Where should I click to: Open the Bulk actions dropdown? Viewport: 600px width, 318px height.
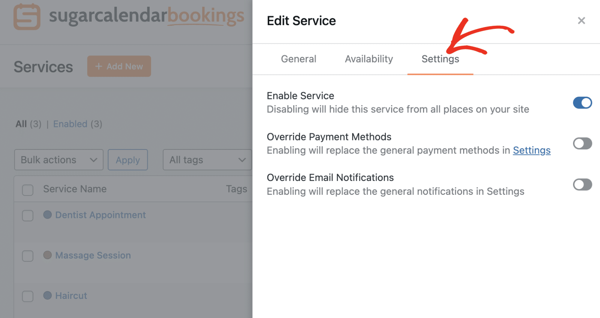click(58, 160)
